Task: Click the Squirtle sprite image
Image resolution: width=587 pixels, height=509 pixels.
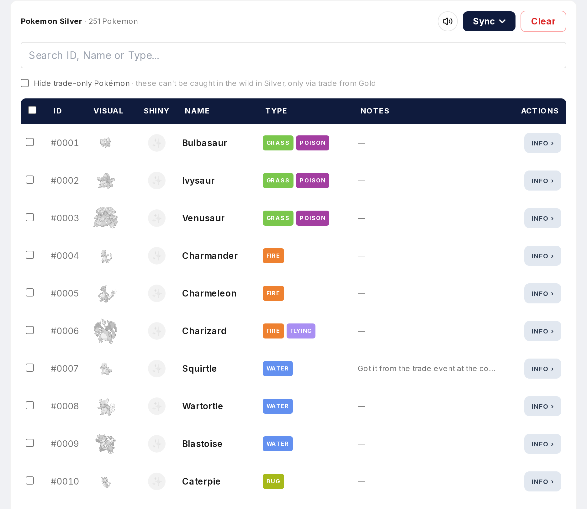Action: click(106, 369)
